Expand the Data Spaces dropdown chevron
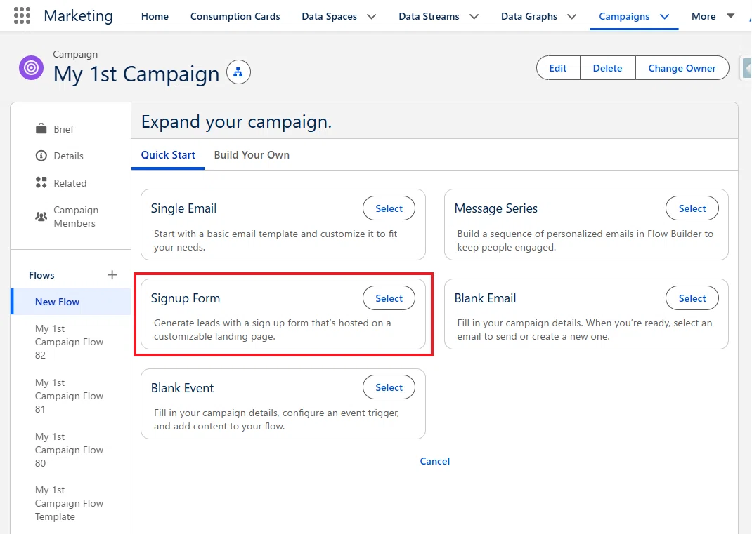The height and width of the screenshot is (534, 752). tap(372, 16)
